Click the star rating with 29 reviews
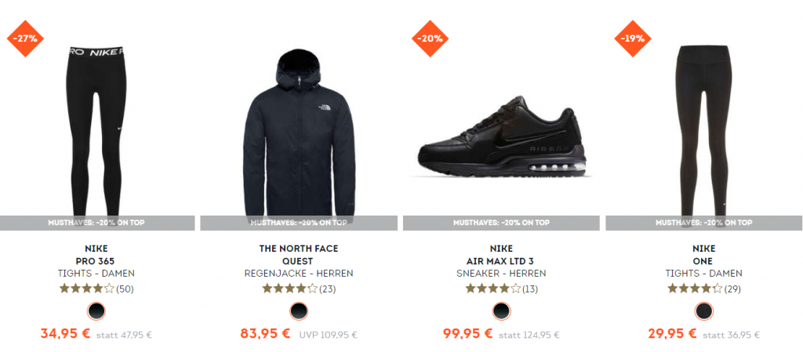This screenshot has width=803, height=352. 695,289
